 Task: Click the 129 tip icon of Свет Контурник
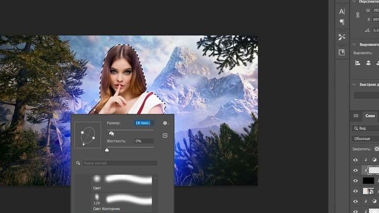click(97, 197)
